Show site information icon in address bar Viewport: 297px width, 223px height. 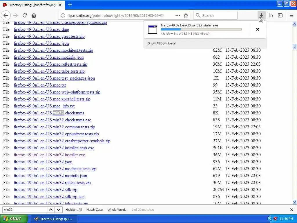tap(63, 15)
